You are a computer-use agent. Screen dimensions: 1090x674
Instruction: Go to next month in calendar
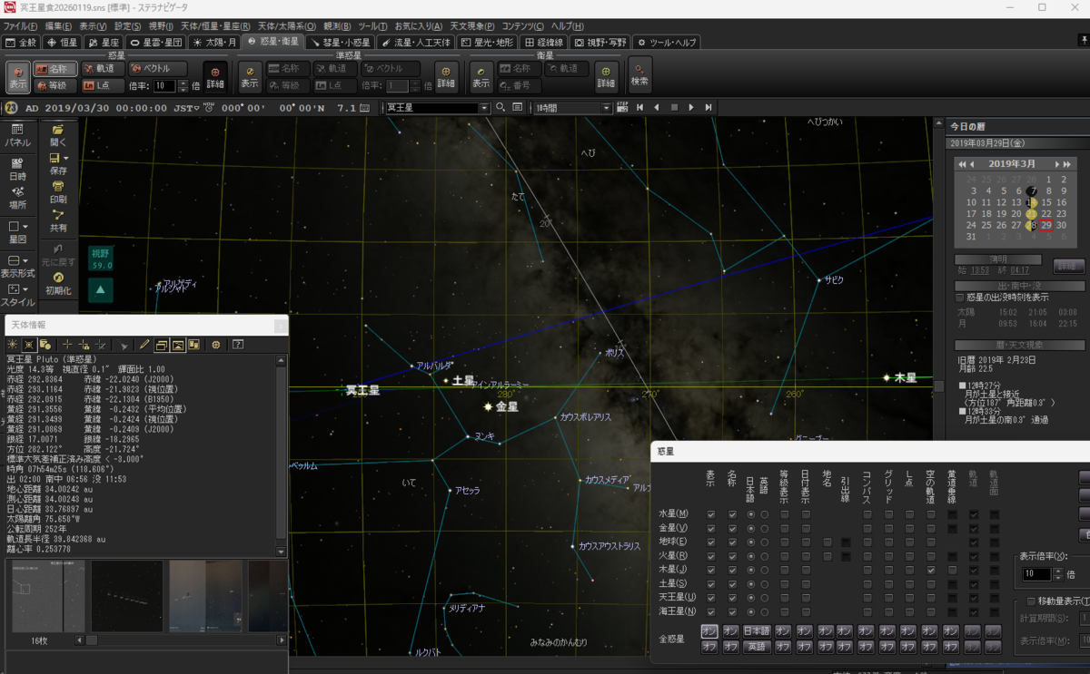click(1056, 164)
